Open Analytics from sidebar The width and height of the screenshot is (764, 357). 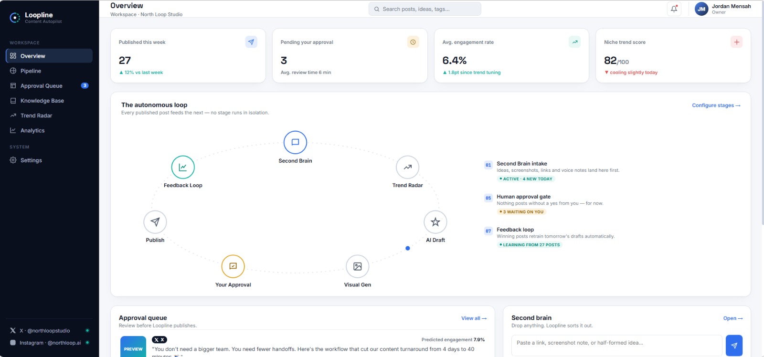pos(49,130)
